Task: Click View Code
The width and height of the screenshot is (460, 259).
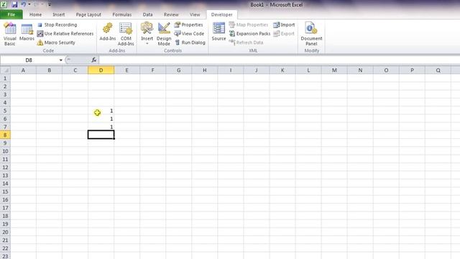Action: click(189, 34)
